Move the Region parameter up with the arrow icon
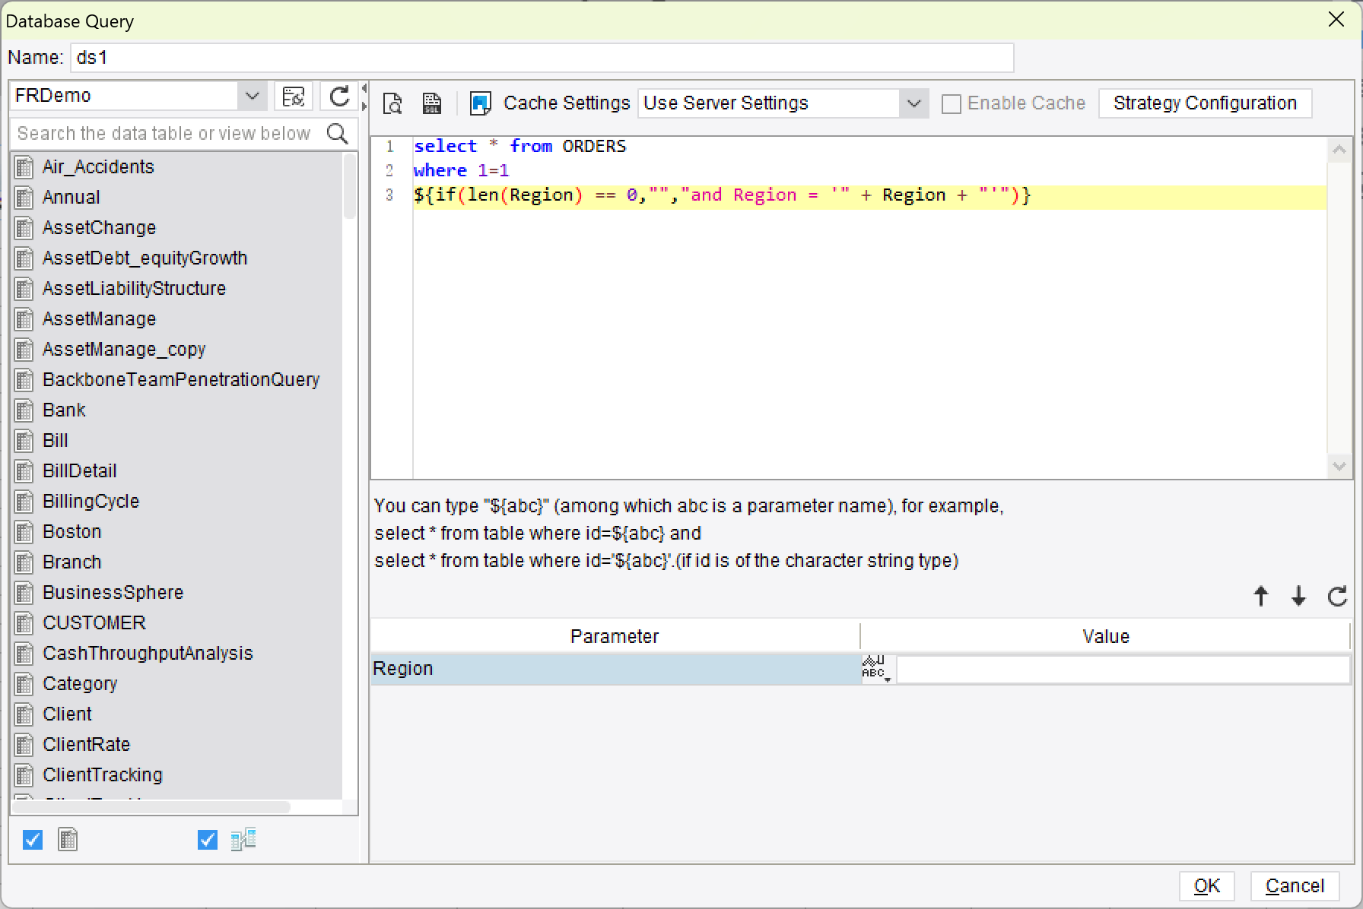Image resolution: width=1363 pixels, height=909 pixels. coord(1260,596)
